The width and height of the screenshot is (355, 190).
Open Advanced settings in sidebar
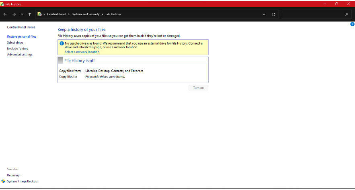click(x=20, y=55)
